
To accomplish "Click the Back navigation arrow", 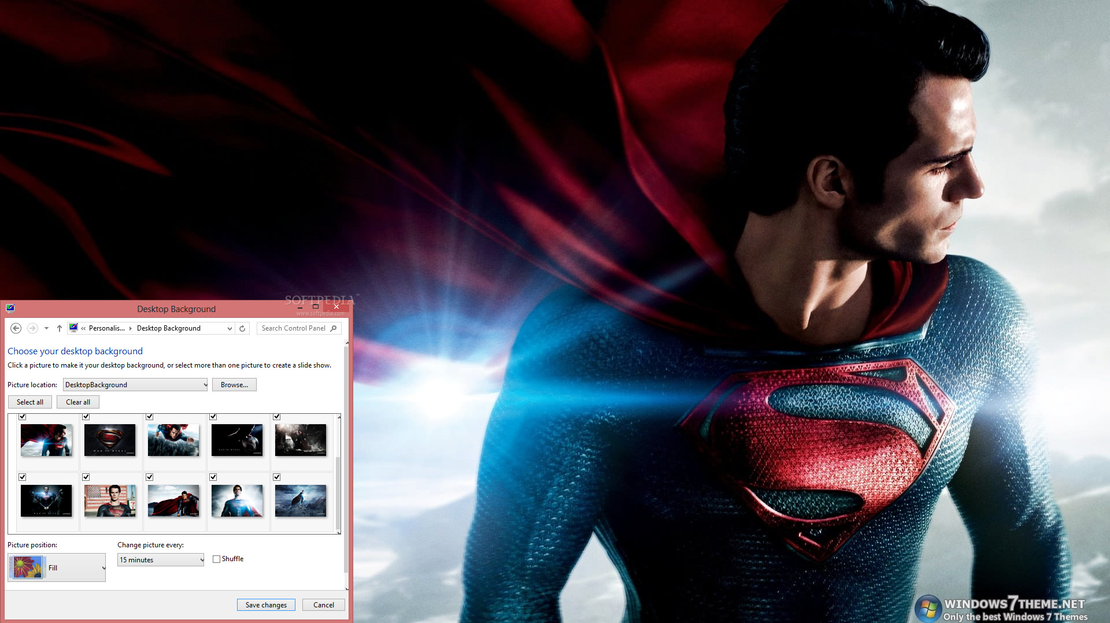I will [x=16, y=328].
